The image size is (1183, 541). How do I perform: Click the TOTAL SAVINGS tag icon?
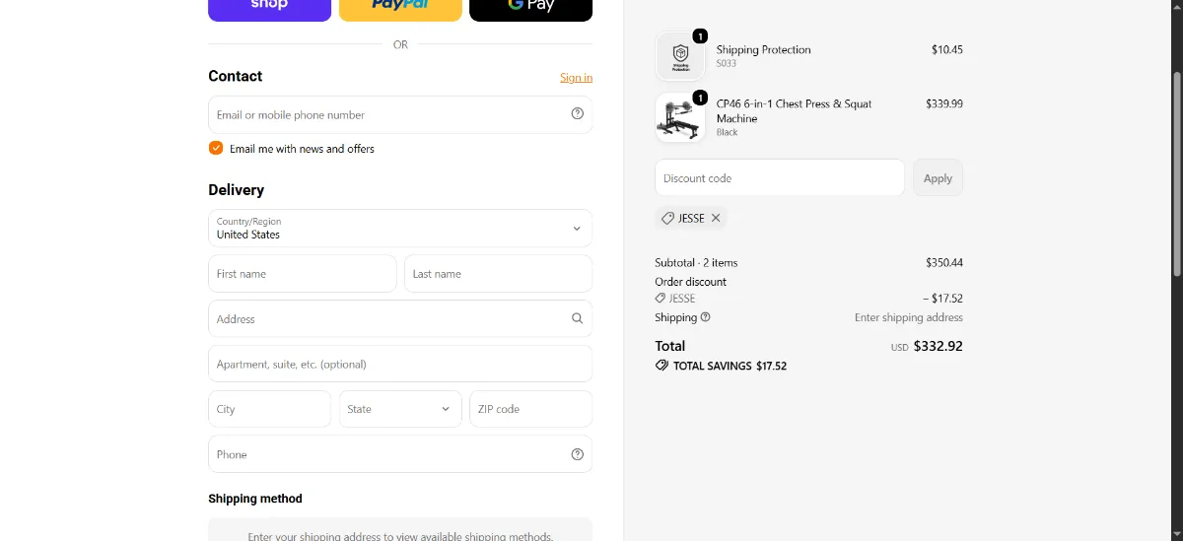click(x=661, y=366)
